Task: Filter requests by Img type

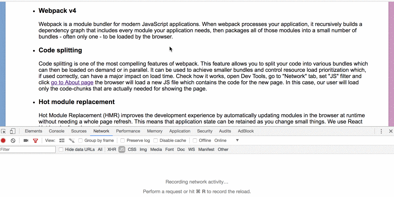Action: click(x=143, y=149)
